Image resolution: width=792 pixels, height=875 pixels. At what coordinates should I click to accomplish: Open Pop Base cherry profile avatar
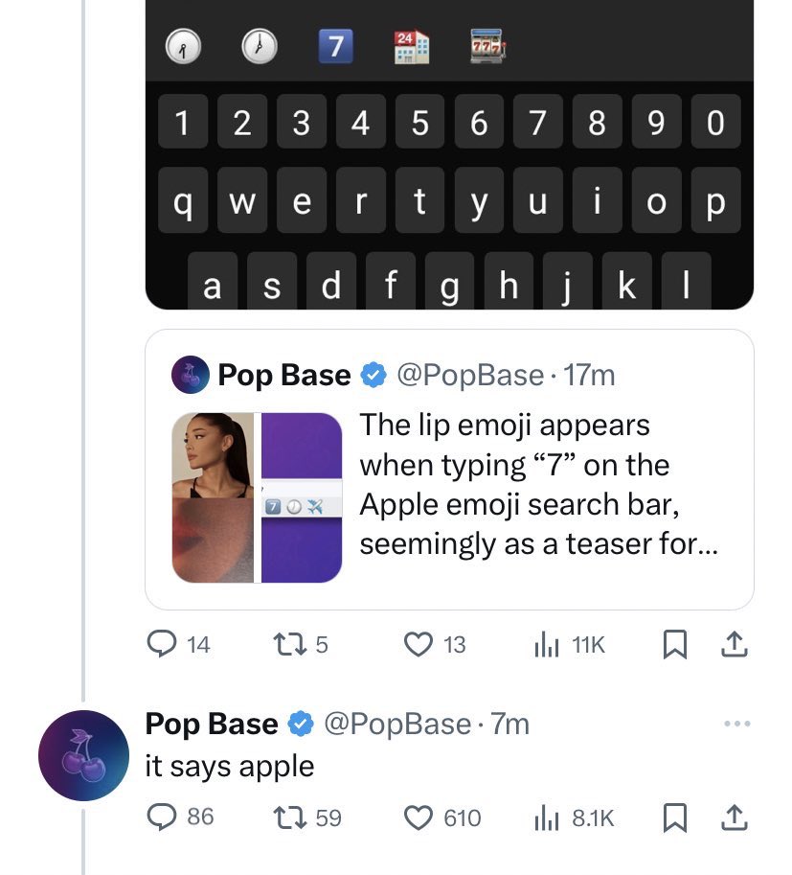point(83,755)
